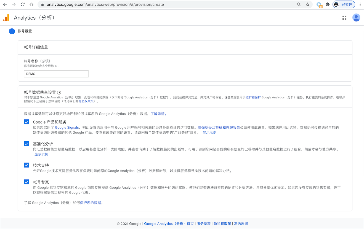Open the browser three-dot menu
364x229 pixels.
(360, 4)
